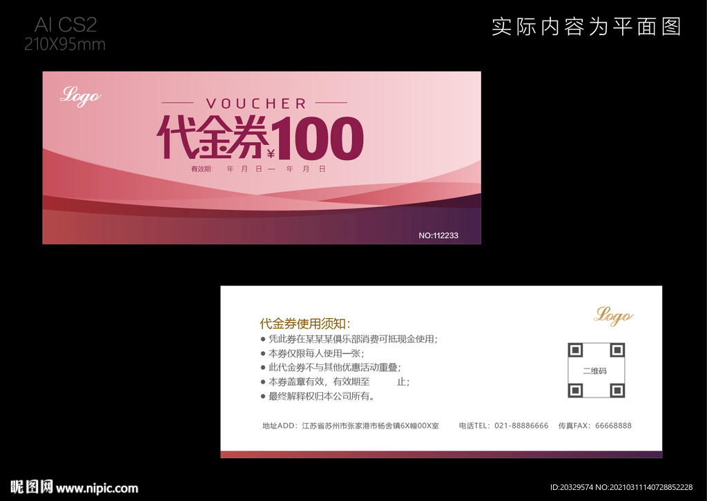
Task: Click the line 本券仅限每人使用一张
Action: [x=313, y=353]
